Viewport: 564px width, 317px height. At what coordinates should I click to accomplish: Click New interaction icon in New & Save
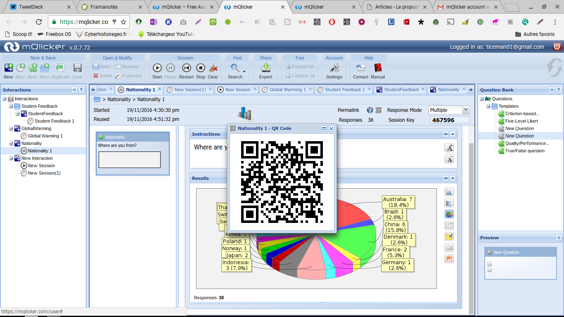click(8, 68)
